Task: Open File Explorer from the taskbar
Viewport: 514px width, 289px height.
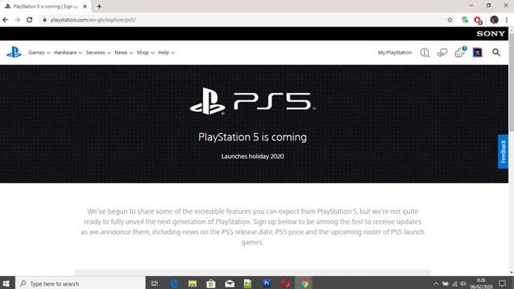Action: pyautogui.click(x=193, y=283)
